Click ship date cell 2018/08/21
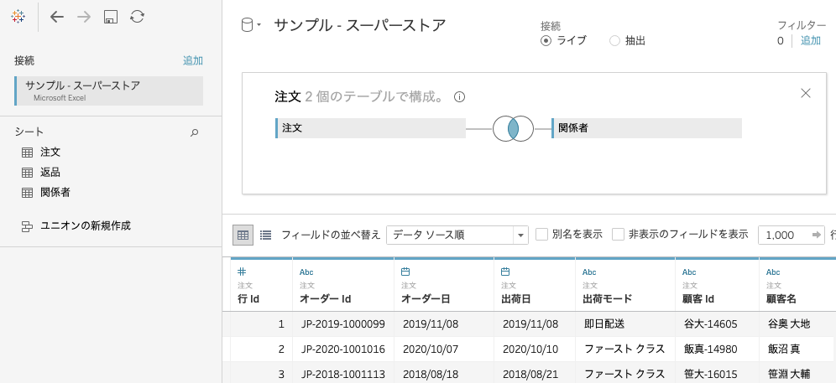This screenshot has width=836, height=383. [x=535, y=374]
